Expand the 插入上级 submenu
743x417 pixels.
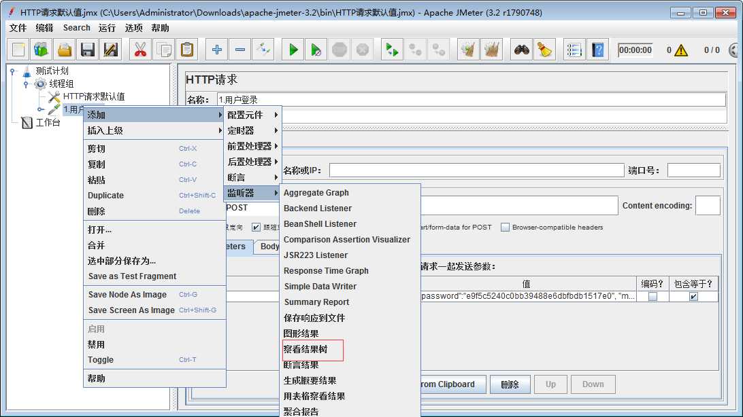tap(154, 130)
